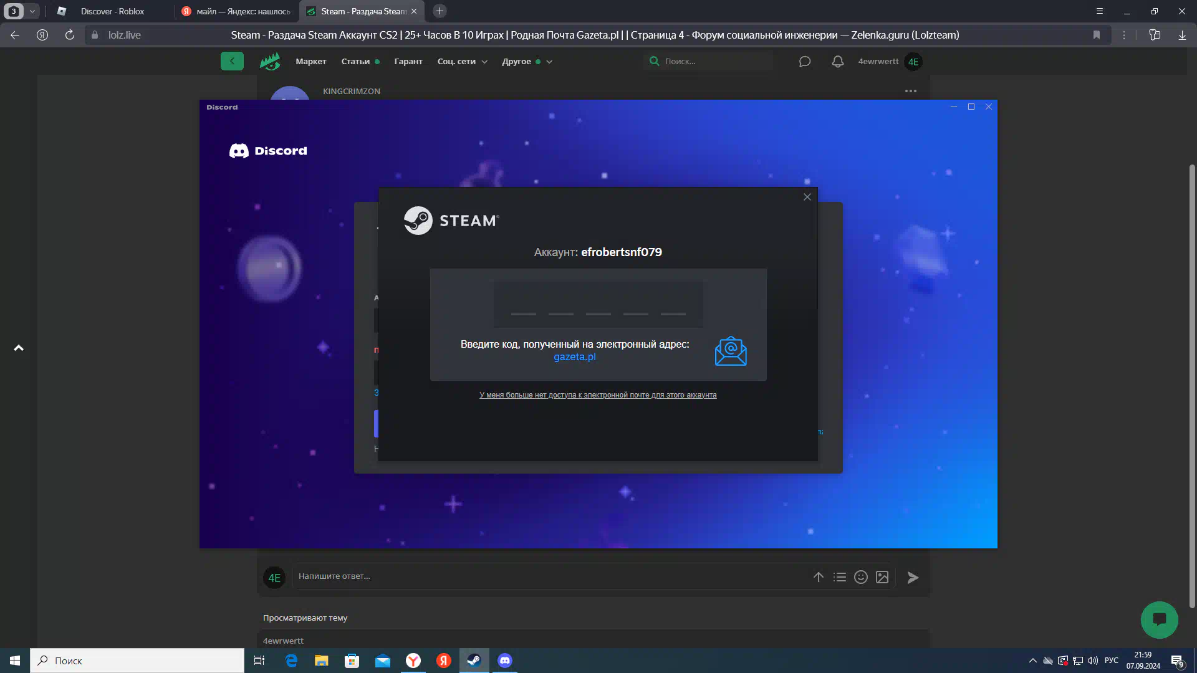This screenshot has width=1197, height=673.
Task: Click the upward arrow icon in reply toolbar
Action: pos(819,577)
